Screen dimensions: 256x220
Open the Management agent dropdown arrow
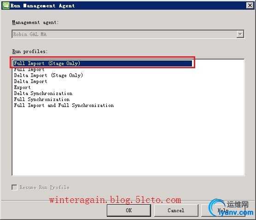click(x=240, y=34)
